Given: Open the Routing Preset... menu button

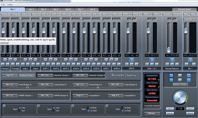Looking at the screenshot, I should point(27,75).
